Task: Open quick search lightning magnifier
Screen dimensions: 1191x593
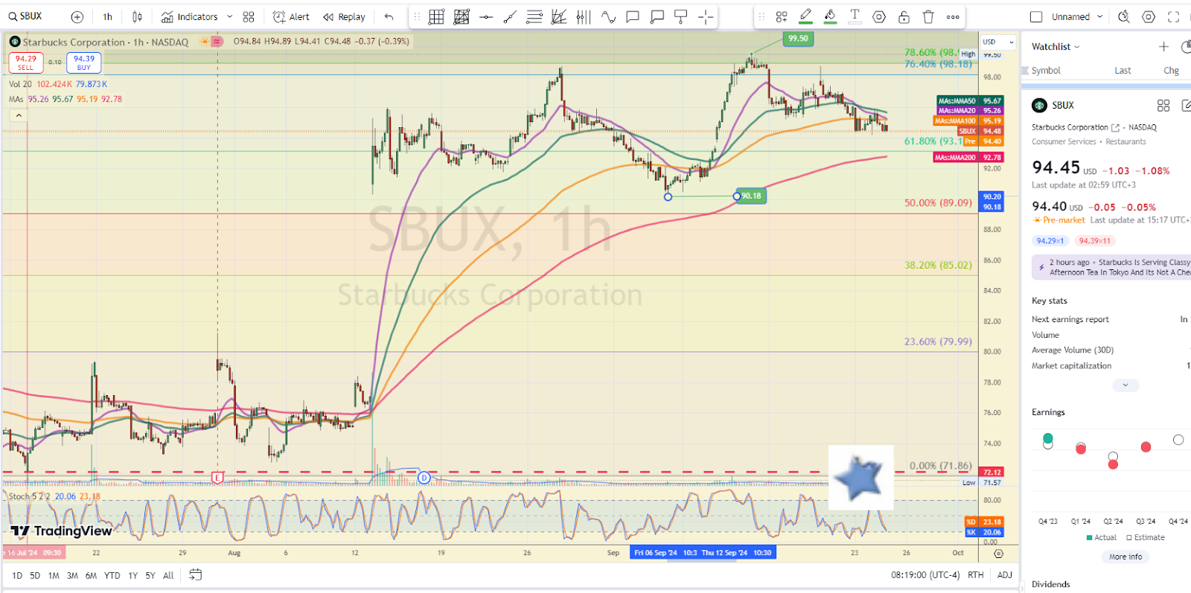Action: pos(1124,17)
